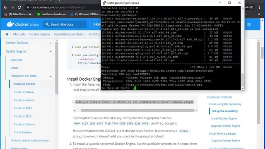The image size is (265, 149).
Task: Click the browser forward arrow
Action: click(x=12, y=7)
